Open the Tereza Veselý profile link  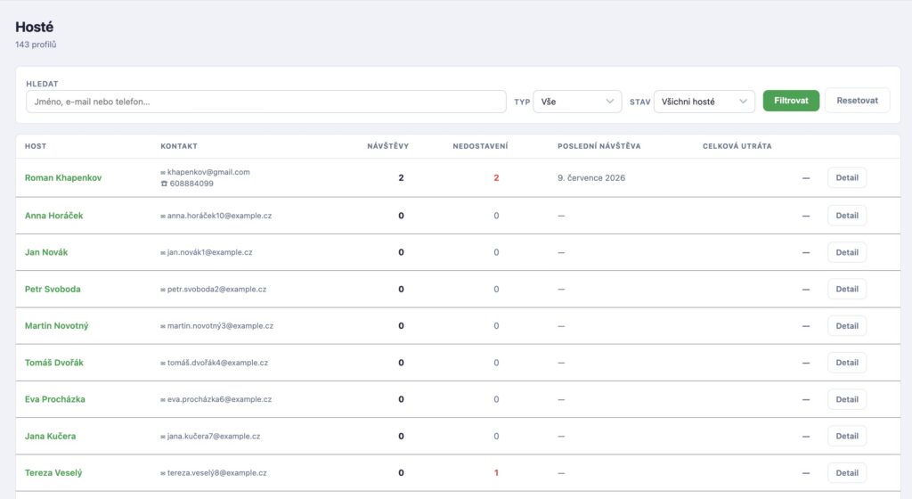(x=53, y=473)
